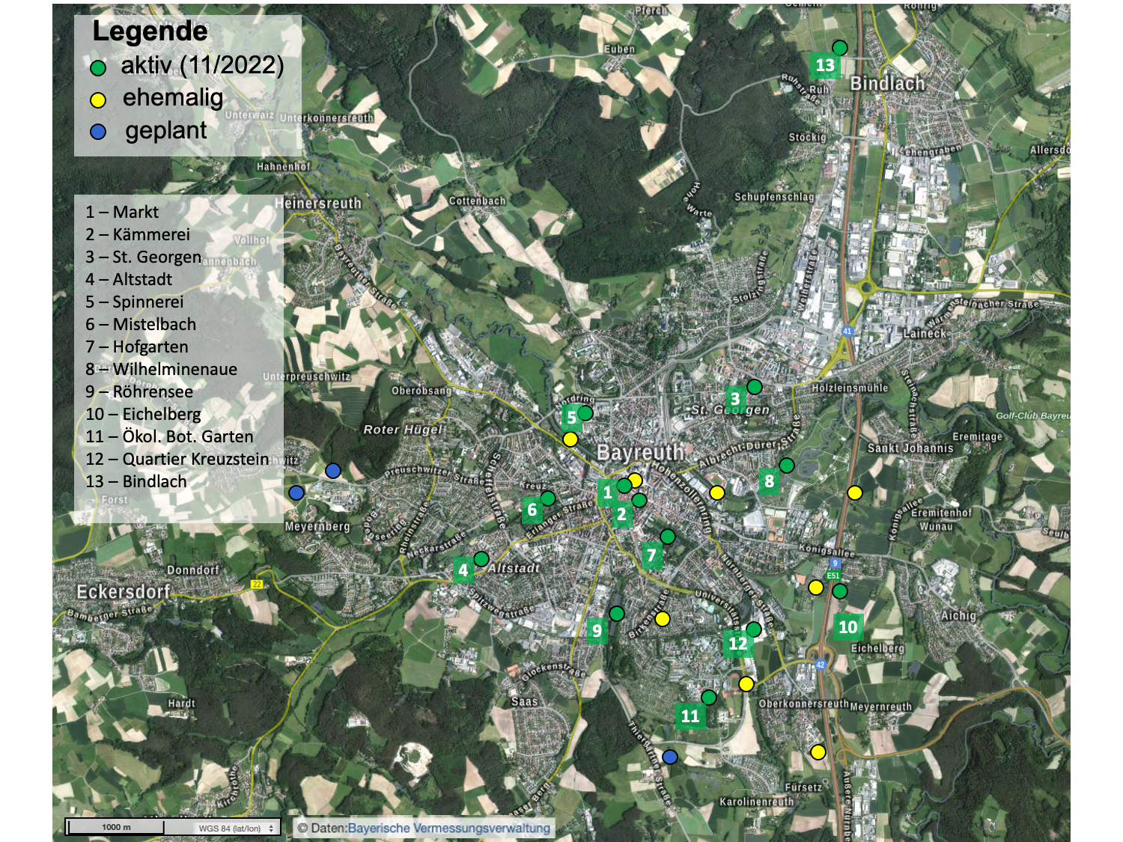The width and height of the screenshot is (1123, 842).
Task: Click the green dot above label 9
Action: pos(617,614)
